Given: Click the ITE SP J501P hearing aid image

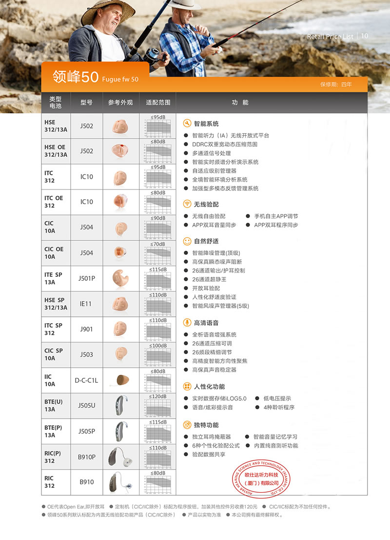Looking at the screenshot, I should (120, 278).
